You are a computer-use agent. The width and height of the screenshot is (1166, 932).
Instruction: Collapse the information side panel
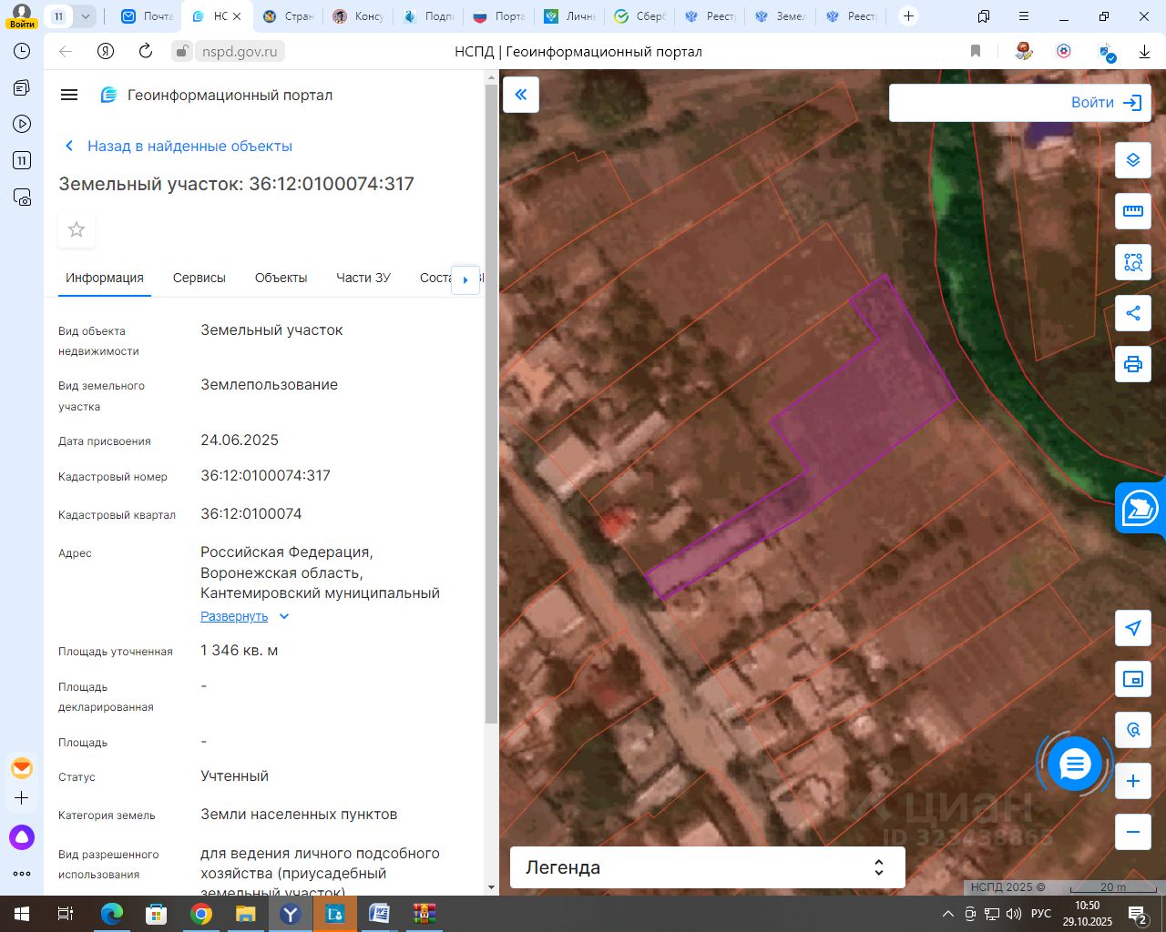pos(521,95)
